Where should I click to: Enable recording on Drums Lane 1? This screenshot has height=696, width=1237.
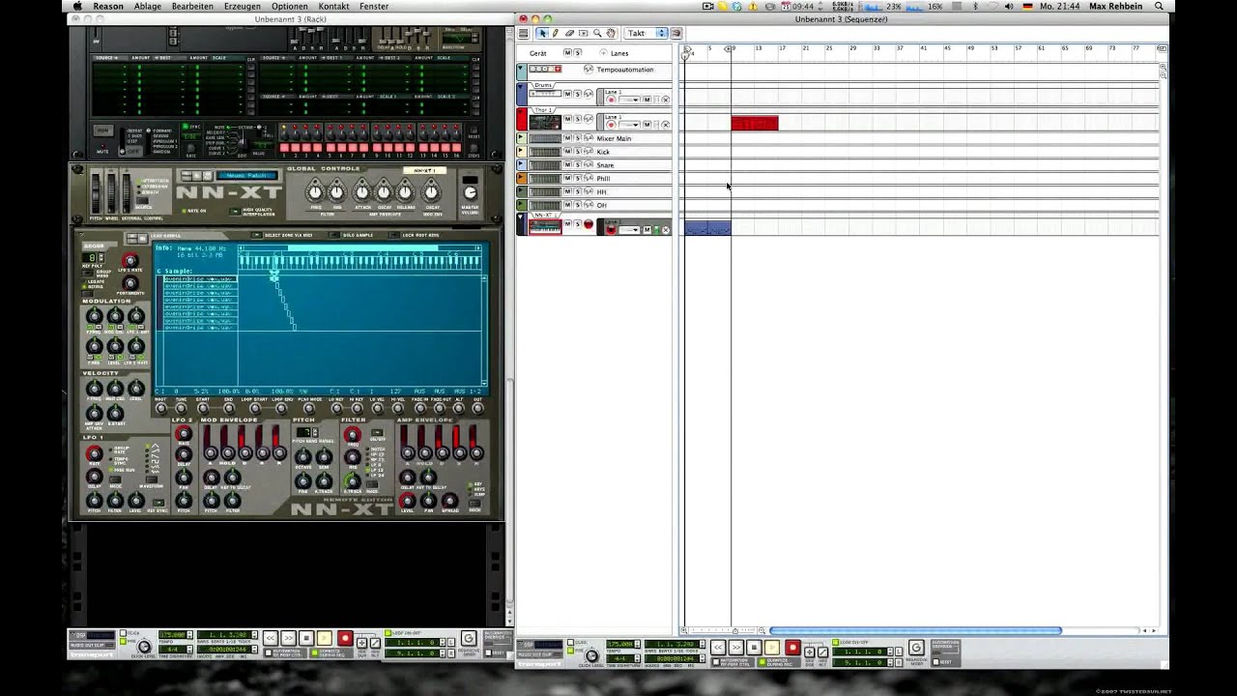611,100
